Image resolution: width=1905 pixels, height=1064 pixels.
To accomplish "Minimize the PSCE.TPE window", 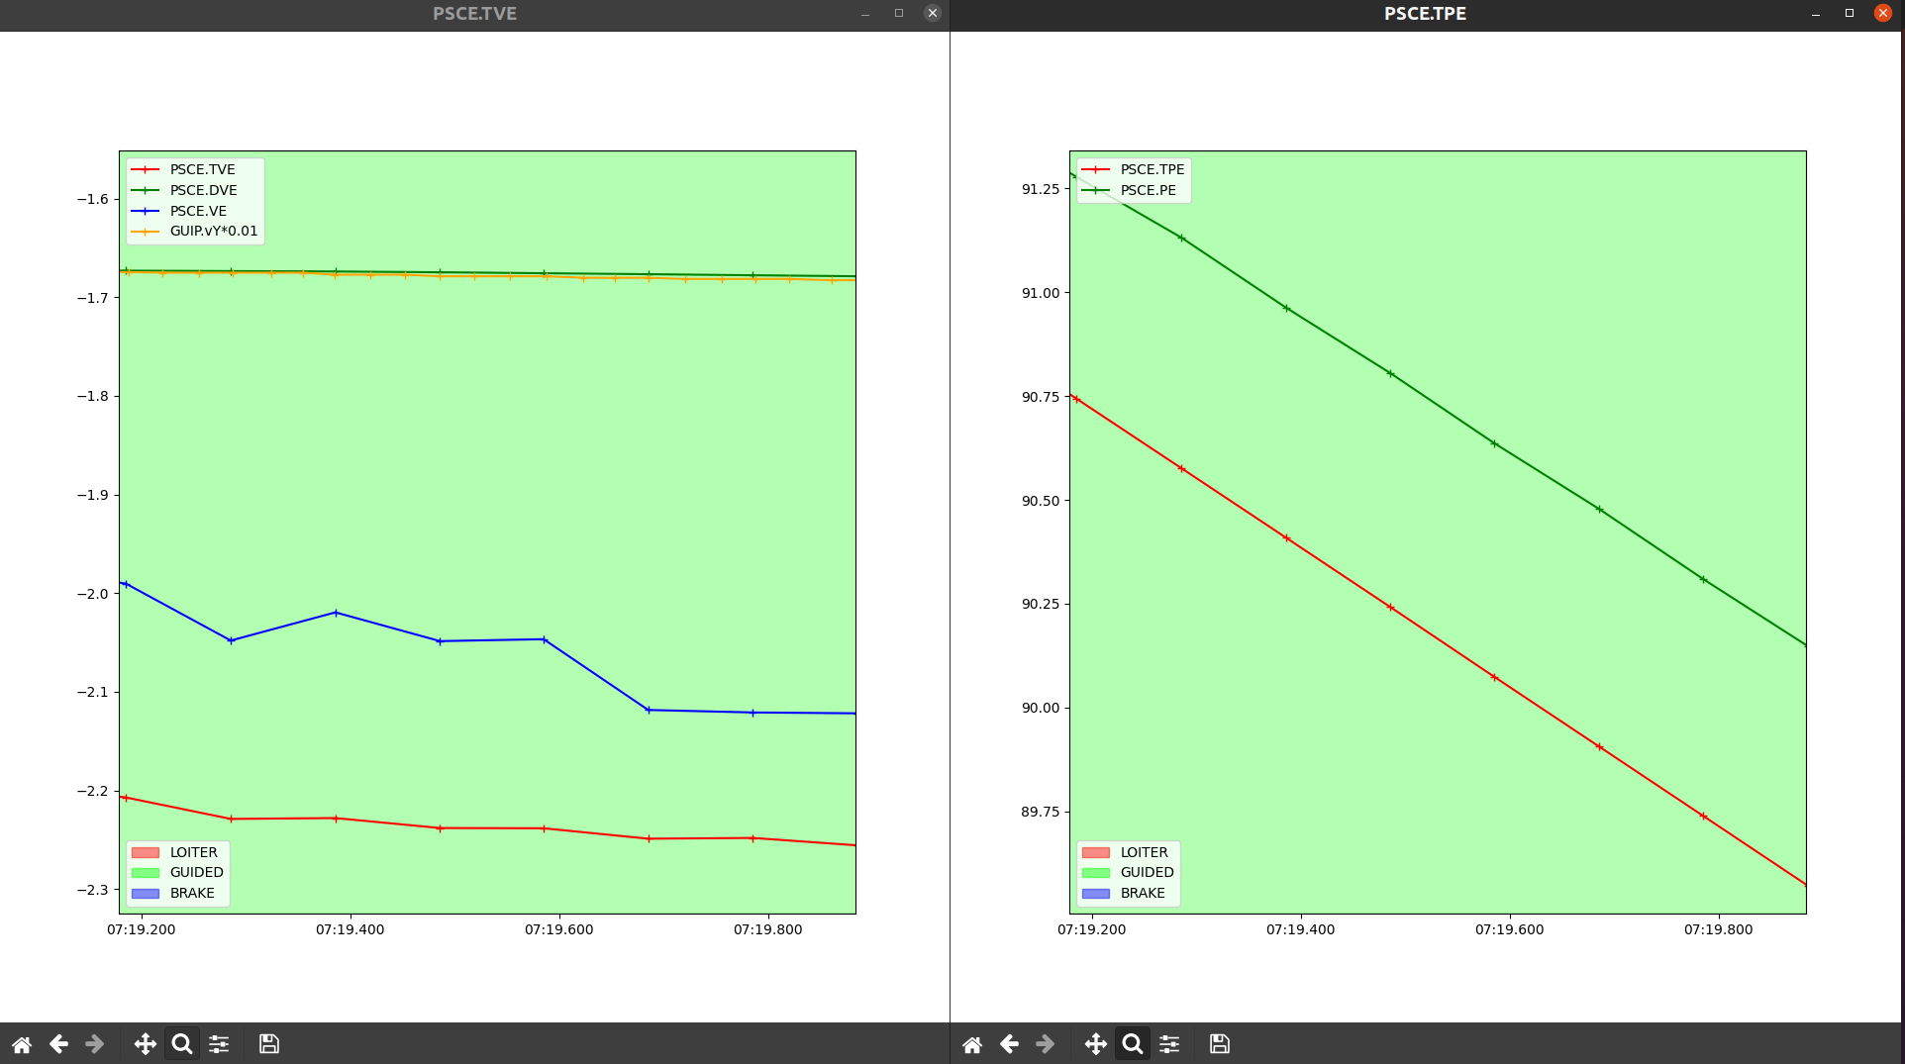I will click(x=1816, y=14).
